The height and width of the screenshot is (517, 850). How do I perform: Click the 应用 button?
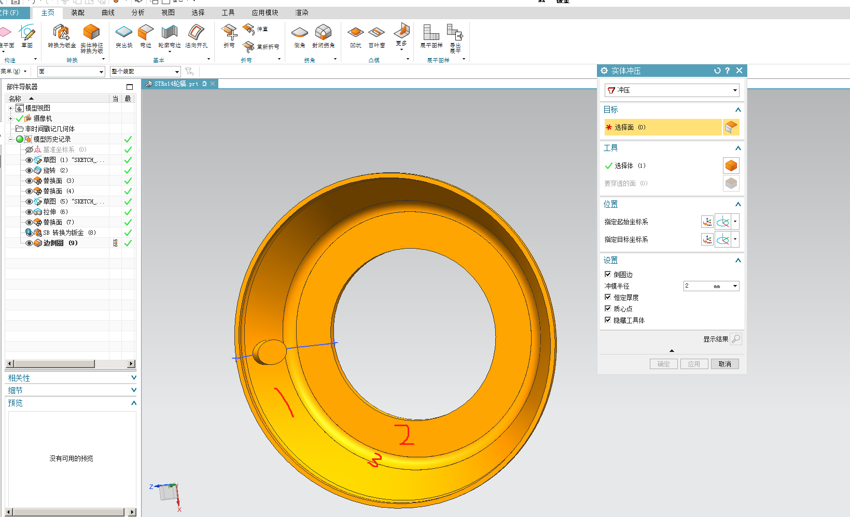[x=694, y=364]
